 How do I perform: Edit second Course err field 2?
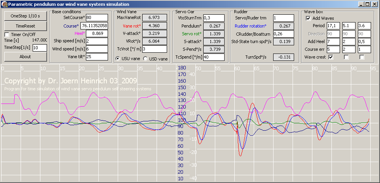(x=349, y=49)
